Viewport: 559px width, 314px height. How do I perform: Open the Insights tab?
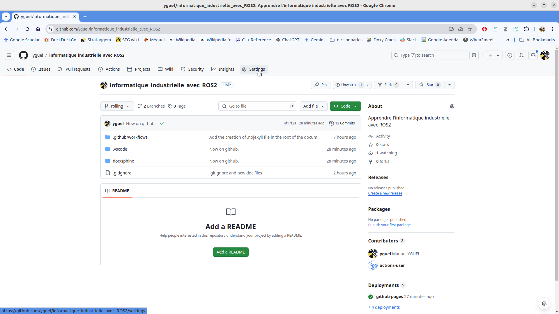tap(223, 69)
